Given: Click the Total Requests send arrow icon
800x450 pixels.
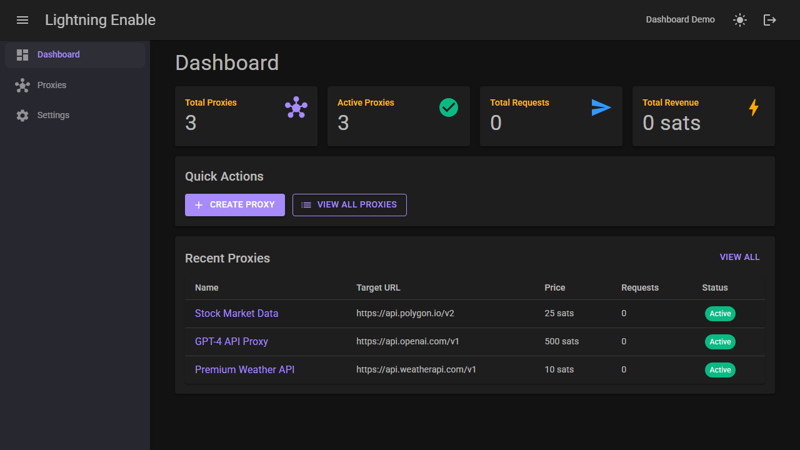Looking at the screenshot, I should [x=601, y=107].
